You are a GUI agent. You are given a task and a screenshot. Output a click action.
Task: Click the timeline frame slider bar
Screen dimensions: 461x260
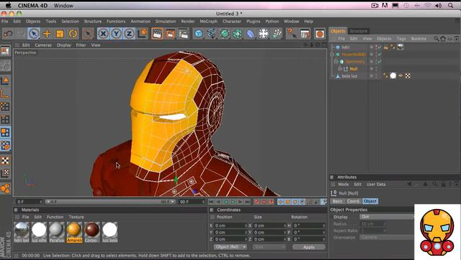pos(110,202)
